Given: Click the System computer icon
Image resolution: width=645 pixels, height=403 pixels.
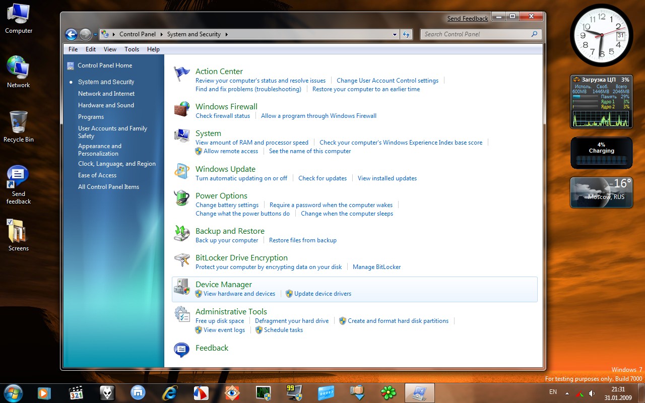Looking at the screenshot, I should click(x=181, y=136).
